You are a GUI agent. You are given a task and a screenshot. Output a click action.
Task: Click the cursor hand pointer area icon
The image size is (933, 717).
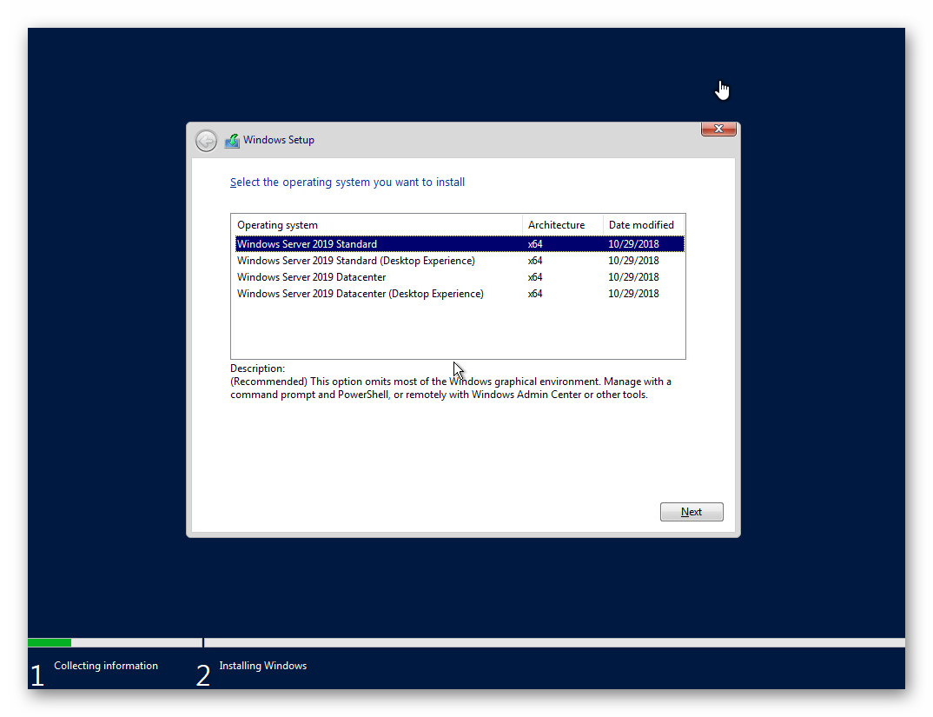(x=723, y=89)
